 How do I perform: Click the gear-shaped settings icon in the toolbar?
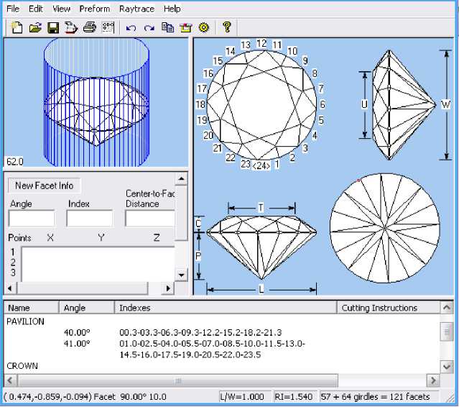pyautogui.click(x=203, y=27)
